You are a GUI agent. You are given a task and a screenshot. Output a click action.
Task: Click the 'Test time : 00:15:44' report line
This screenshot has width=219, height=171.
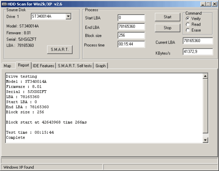tap(30, 132)
